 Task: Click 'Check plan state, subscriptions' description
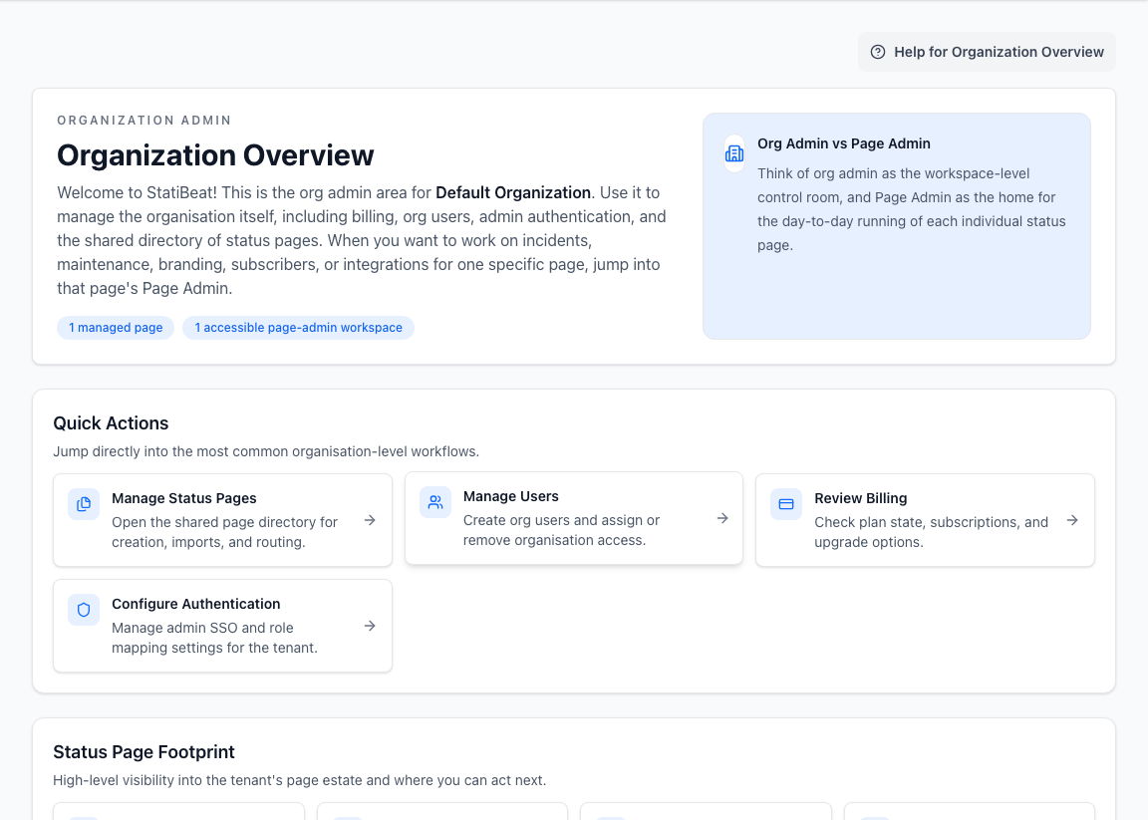(x=932, y=532)
